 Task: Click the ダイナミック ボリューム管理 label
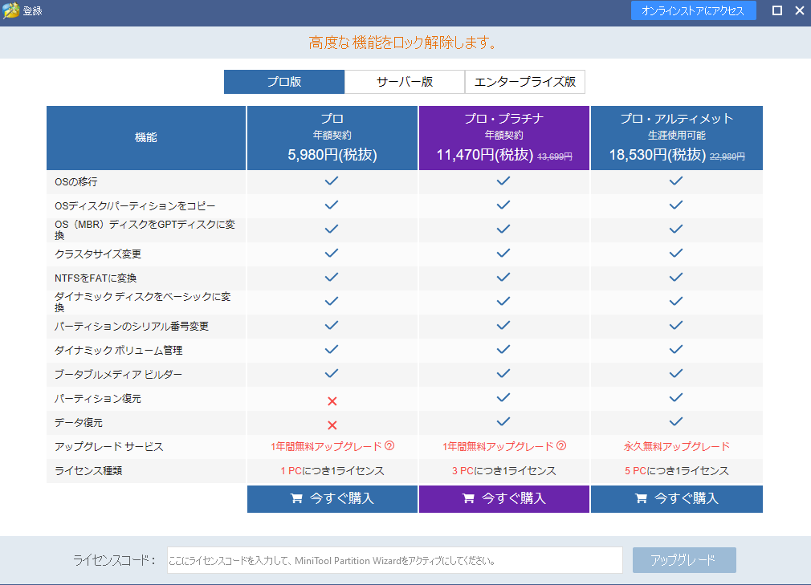tap(119, 351)
